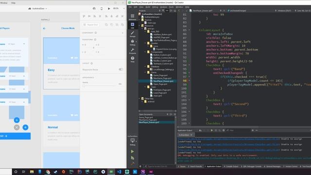Build project with the hammer icon

tap(132, 164)
